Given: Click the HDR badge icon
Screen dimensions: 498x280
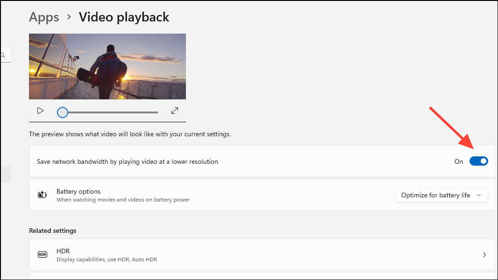Looking at the screenshot, I should pos(42,254).
